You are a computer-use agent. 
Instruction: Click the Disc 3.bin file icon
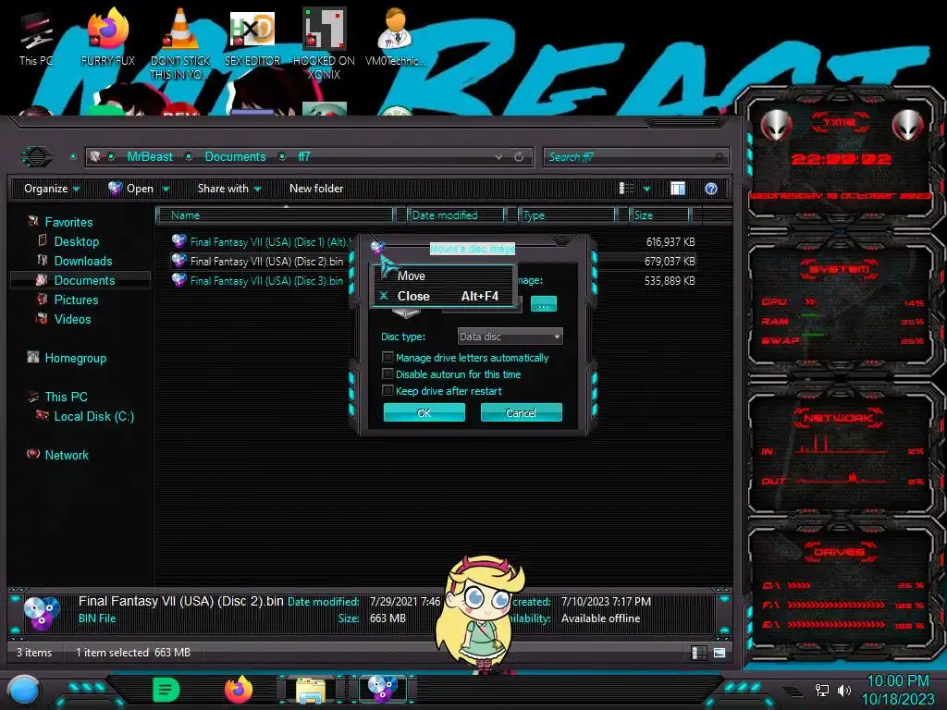(178, 280)
